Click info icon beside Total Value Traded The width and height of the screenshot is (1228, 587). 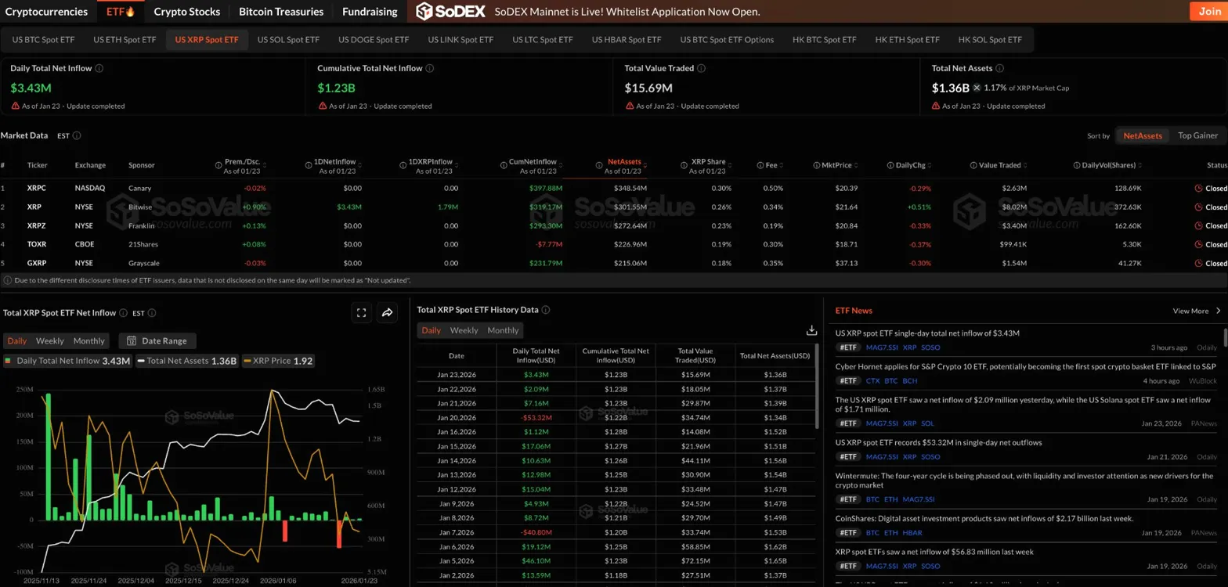pyautogui.click(x=701, y=68)
